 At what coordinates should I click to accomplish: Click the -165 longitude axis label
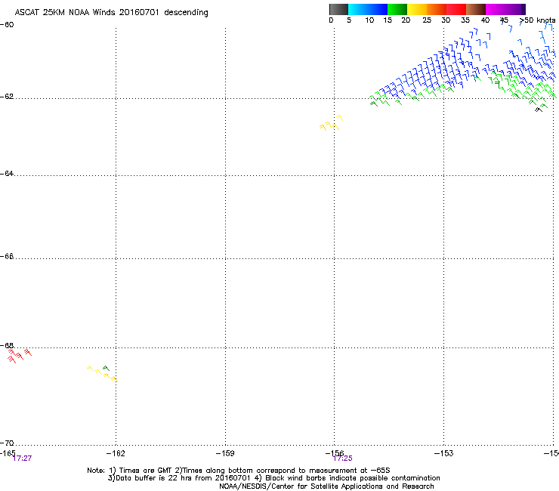click(x=8, y=452)
